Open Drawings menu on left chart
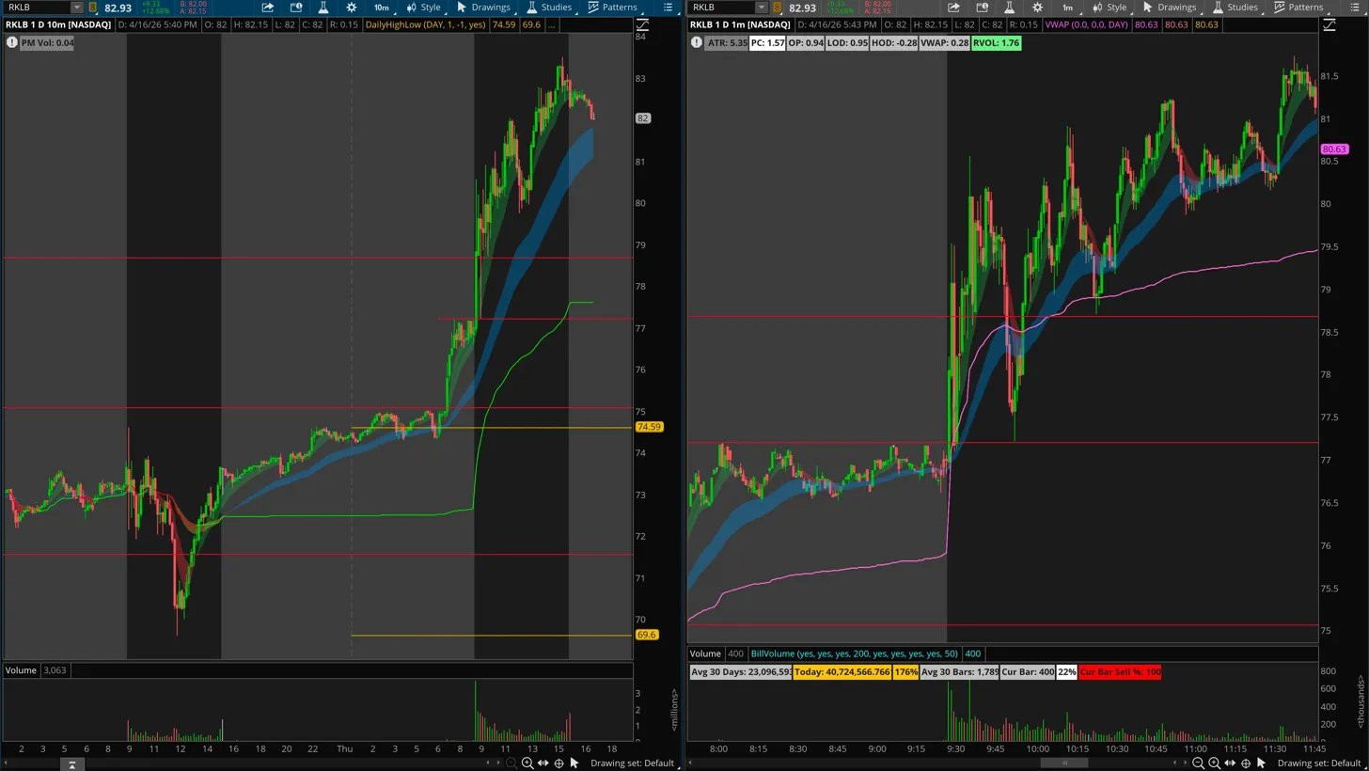1369x771 pixels. (483, 8)
